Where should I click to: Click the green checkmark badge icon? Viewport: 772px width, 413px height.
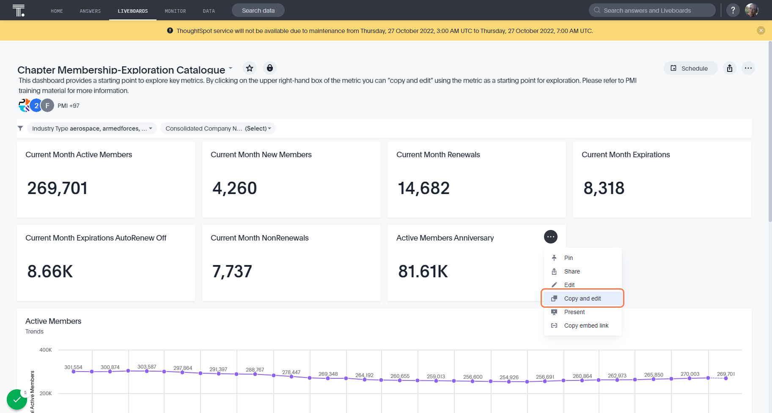17,399
